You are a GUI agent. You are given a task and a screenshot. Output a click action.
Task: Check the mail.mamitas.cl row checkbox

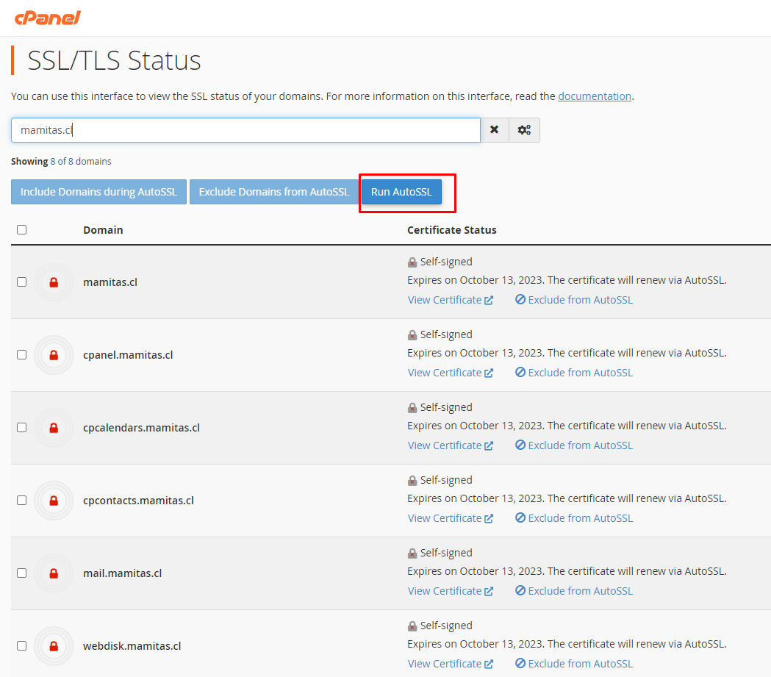coord(21,573)
